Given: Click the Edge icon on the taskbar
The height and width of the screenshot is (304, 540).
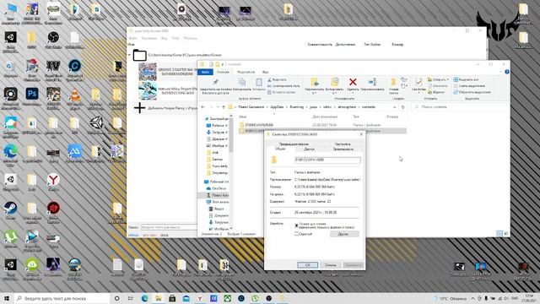Looking at the screenshot, I should [144, 298].
